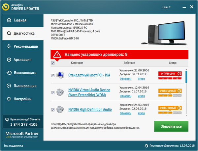Click the Настройки gear icon

9,99
